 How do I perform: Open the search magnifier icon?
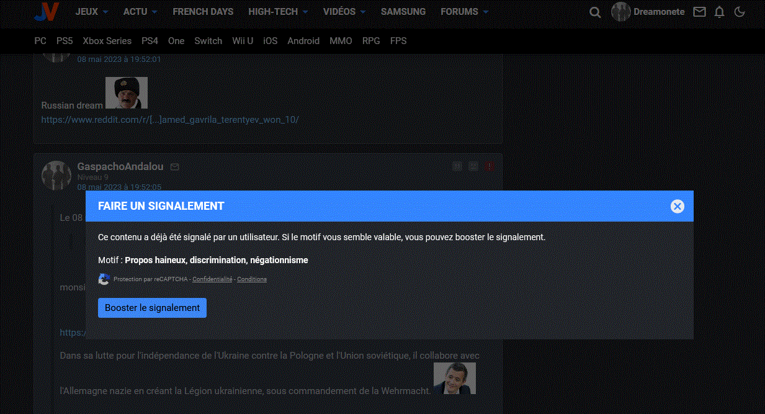[x=595, y=12]
